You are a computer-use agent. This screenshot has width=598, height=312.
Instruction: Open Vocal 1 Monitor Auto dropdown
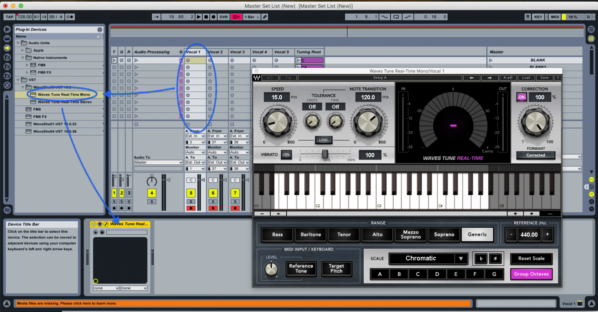195,152
